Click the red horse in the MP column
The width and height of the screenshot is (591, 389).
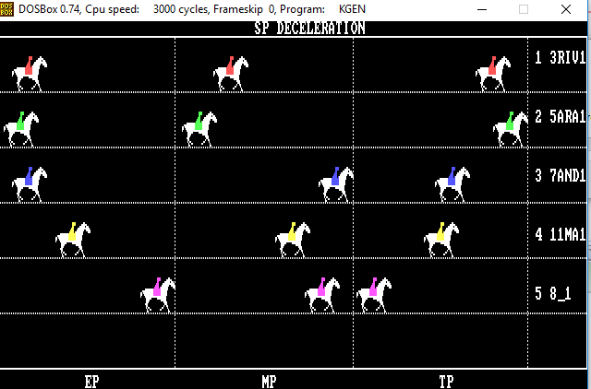coord(231,74)
